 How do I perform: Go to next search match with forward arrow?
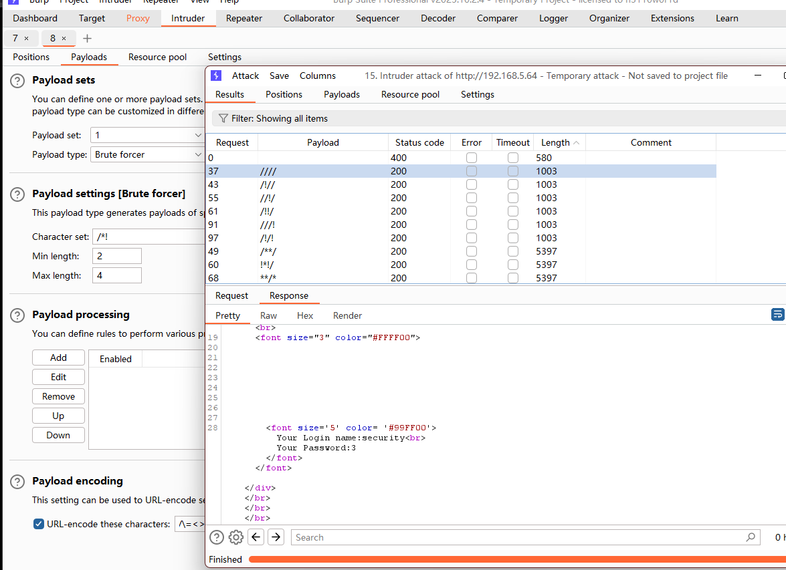[x=276, y=537]
